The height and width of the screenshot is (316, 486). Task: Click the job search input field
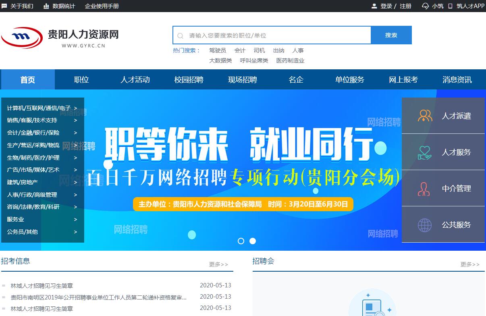tap(278, 35)
